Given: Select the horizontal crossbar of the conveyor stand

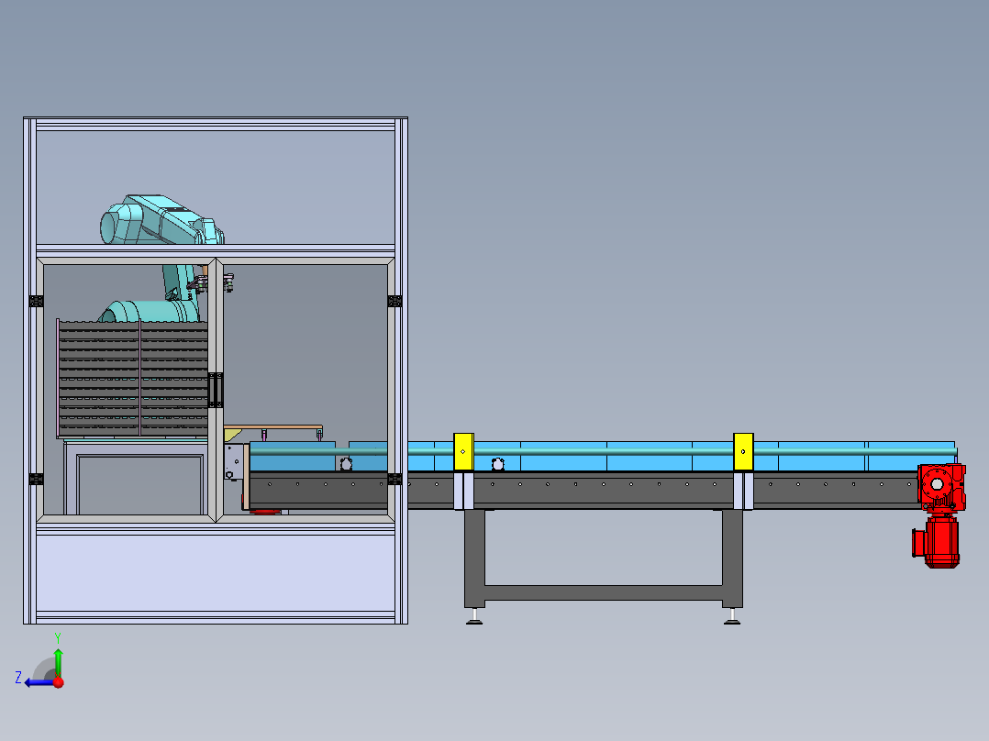Looking at the screenshot, I should (x=604, y=592).
